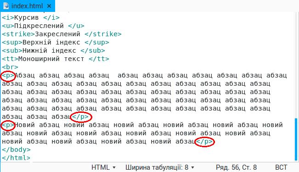Click the </body> closing tag

coord(16,150)
